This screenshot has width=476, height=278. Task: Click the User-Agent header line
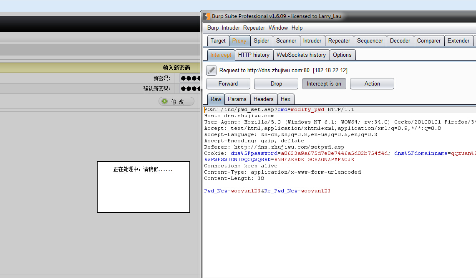click(340, 122)
